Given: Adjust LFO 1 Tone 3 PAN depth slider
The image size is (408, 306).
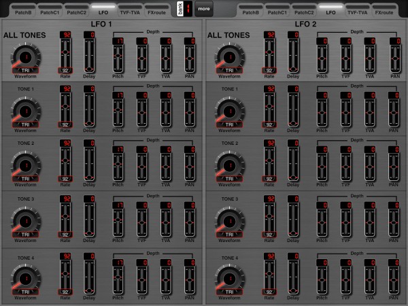Looking at the screenshot, I should click(x=190, y=223).
